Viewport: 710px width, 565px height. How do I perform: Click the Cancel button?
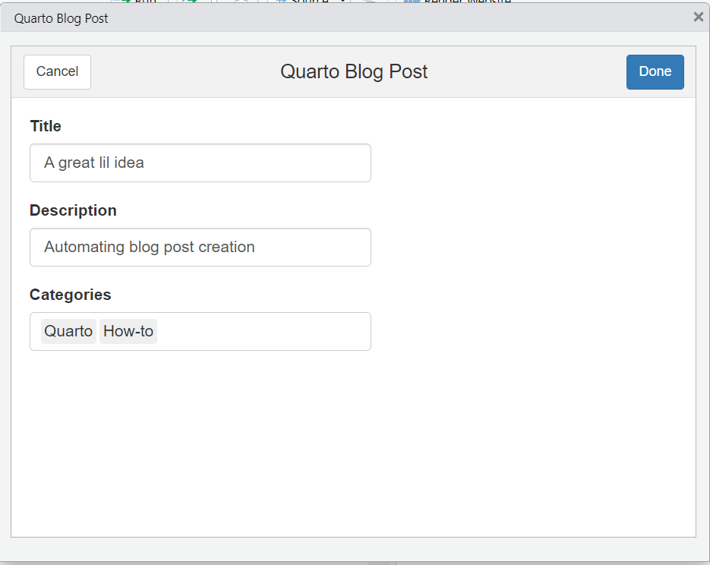[57, 72]
